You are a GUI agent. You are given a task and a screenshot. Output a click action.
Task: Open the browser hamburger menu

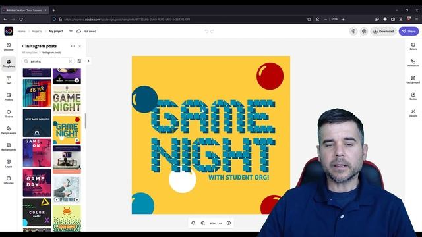coord(417,19)
